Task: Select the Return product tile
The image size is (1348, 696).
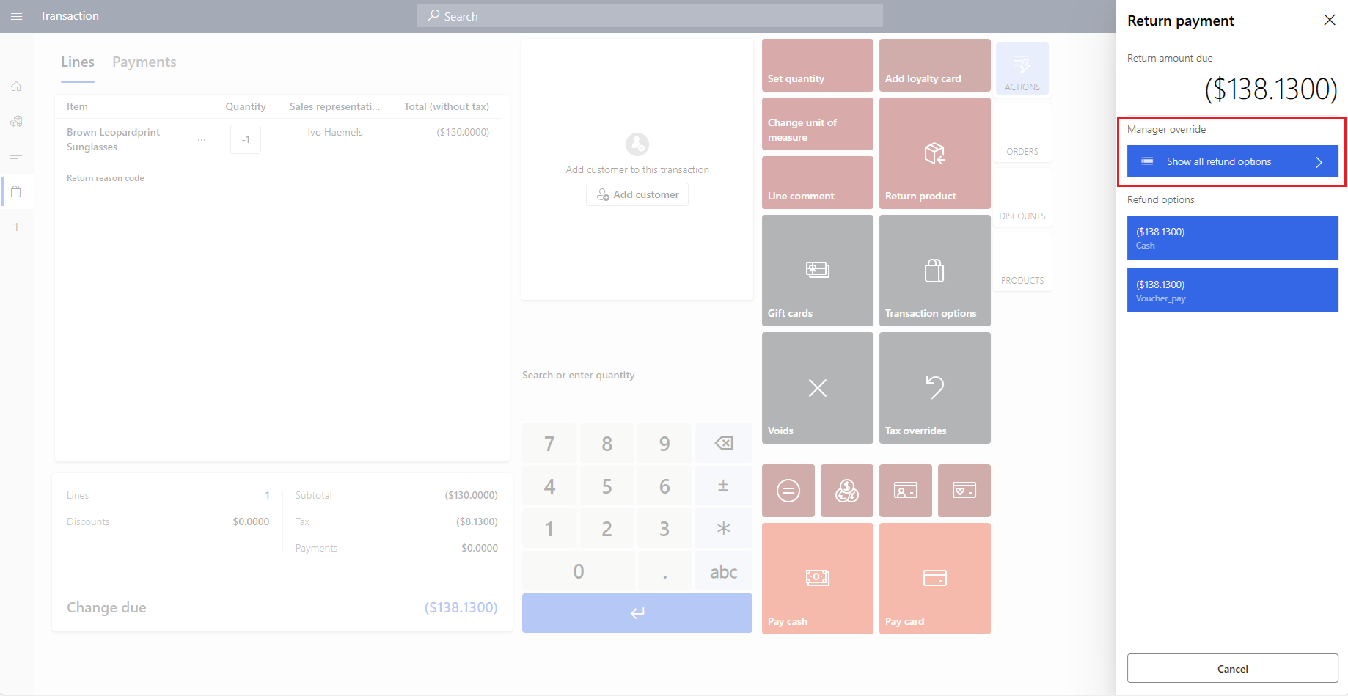Action: coord(934,153)
